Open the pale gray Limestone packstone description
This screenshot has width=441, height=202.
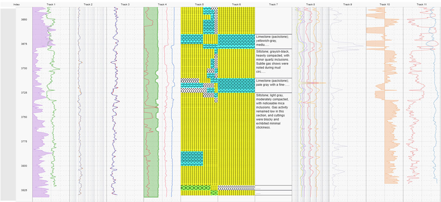click(x=273, y=86)
